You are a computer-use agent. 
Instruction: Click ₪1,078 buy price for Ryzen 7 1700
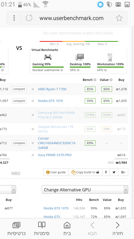pos(121,89)
